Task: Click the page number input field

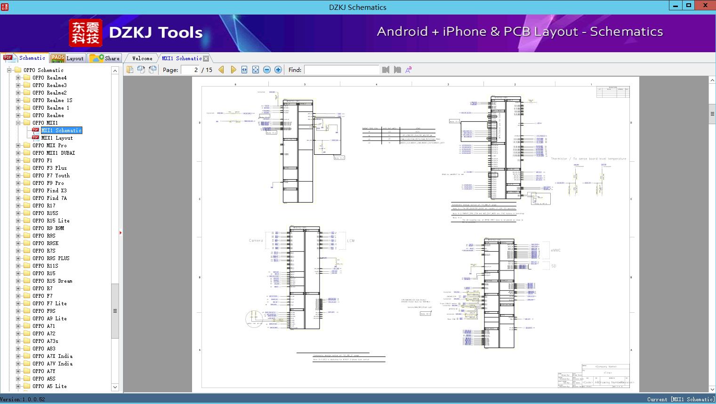Action: pos(190,70)
